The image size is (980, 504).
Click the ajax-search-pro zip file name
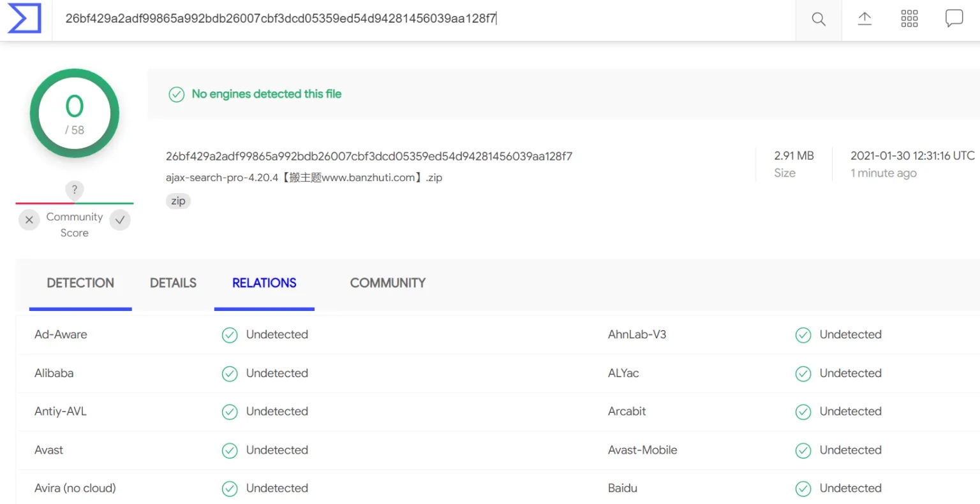[304, 177]
